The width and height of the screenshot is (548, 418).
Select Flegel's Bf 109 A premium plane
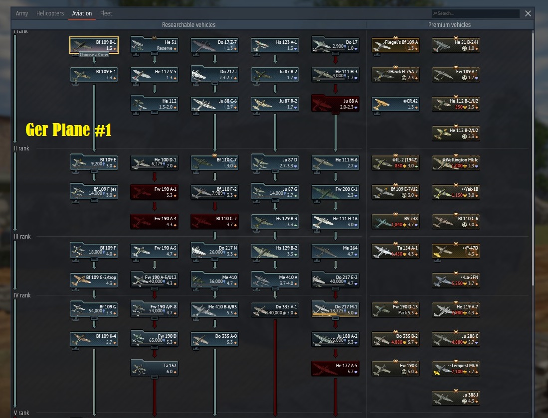click(x=395, y=45)
